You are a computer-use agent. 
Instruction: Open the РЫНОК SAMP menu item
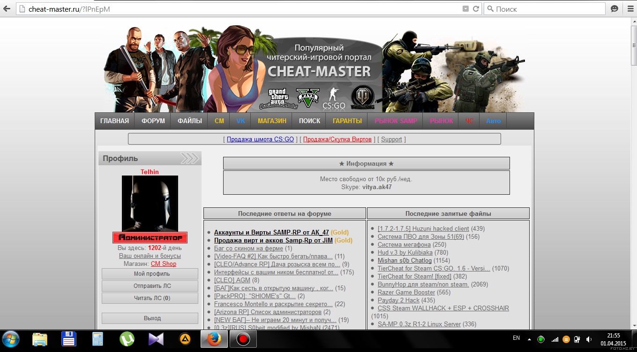point(396,121)
